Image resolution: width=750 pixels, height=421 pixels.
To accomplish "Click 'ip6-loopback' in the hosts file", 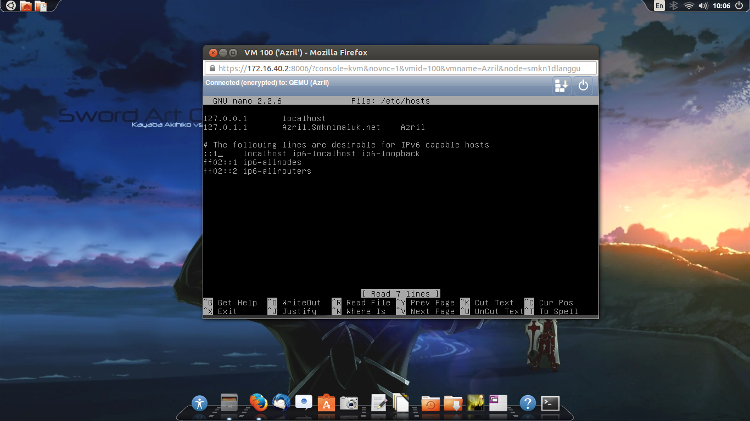I will 390,153.
